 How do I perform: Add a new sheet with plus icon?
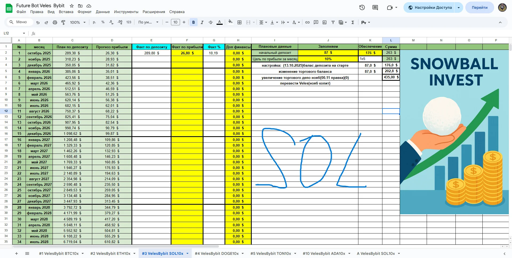[17, 253]
